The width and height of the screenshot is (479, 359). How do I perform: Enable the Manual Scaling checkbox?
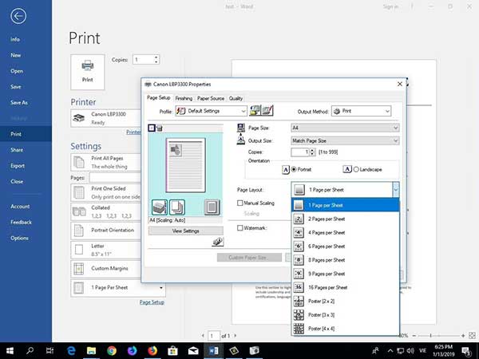point(240,203)
